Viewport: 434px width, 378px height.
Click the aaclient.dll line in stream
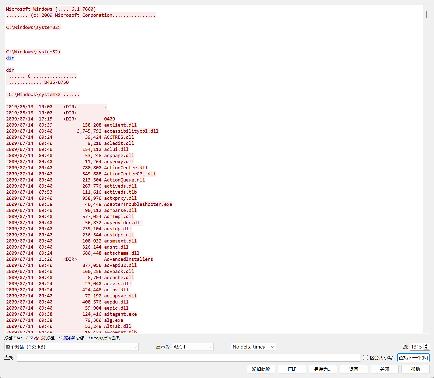point(120,125)
